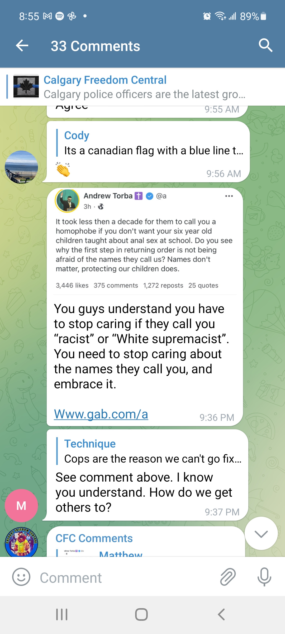Open the seaside photo profile avatar
This screenshot has height=634, width=285.
[21, 167]
